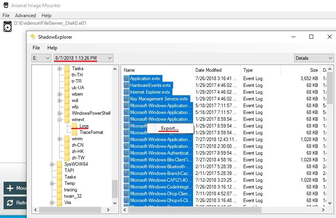This screenshot has width=336, height=218.
Task: Click the 3,652 KB size cell
Action: click(309, 79)
